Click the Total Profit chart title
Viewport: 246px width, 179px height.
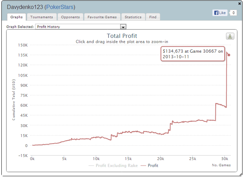122,36
